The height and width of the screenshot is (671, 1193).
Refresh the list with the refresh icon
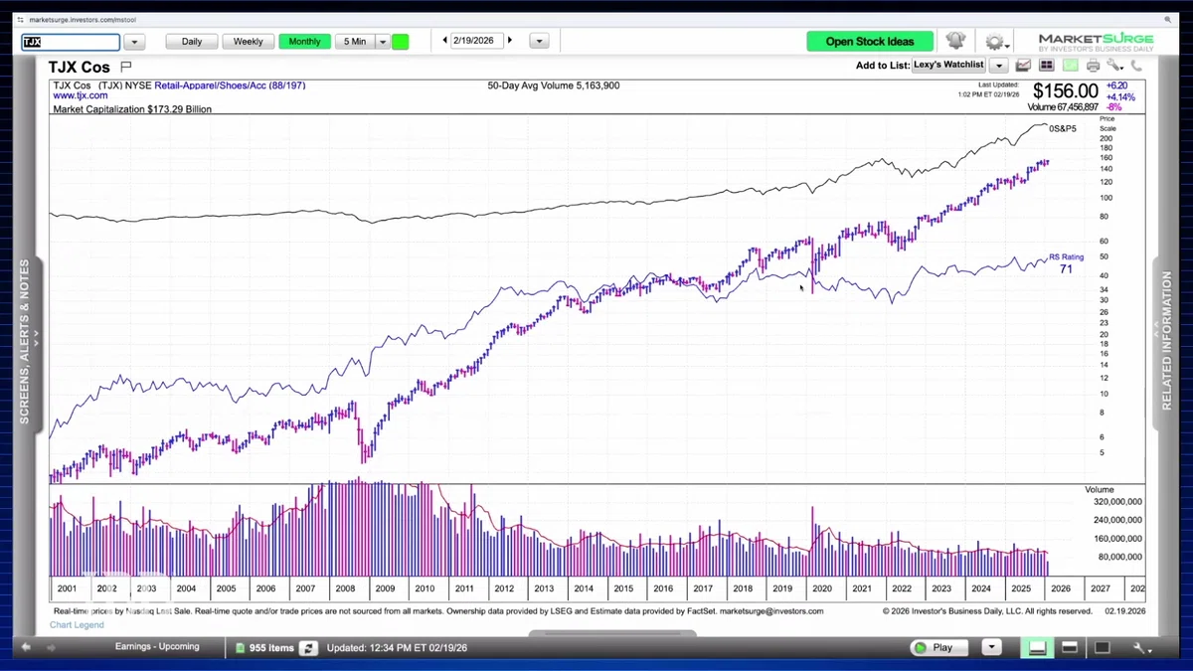click(x=309, y=648)
